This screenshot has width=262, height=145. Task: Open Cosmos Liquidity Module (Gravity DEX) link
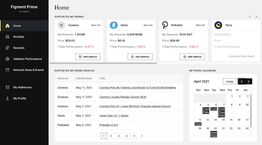(123, 97)
